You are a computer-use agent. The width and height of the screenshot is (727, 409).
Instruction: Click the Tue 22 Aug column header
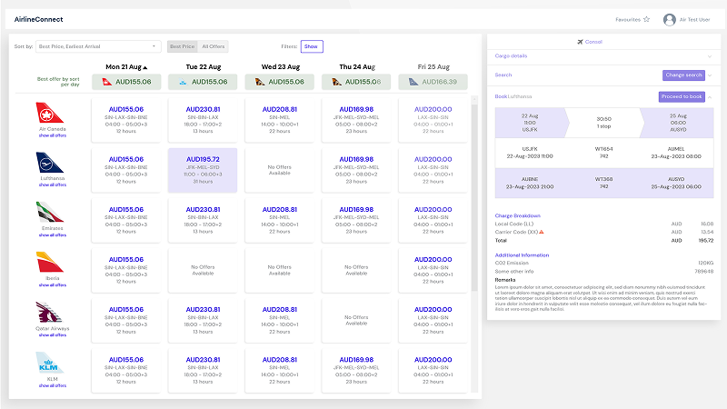point(203,66)
